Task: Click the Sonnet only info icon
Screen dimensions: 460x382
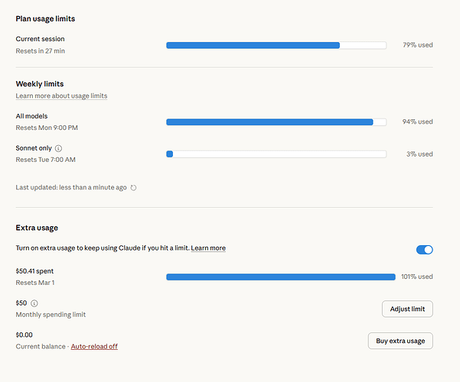Action: (x=58, y=148)
